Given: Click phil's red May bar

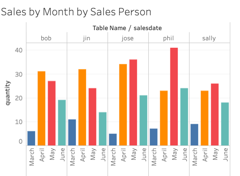Looking at the screenshot, I should 174,97.
